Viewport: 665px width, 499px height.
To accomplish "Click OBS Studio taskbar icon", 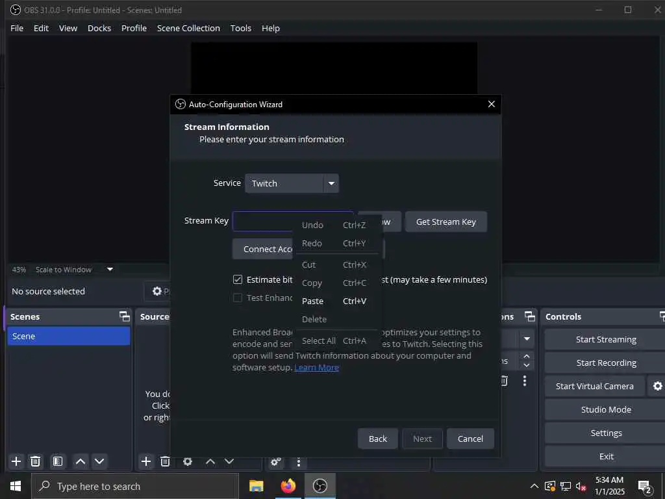I will 320,486.
